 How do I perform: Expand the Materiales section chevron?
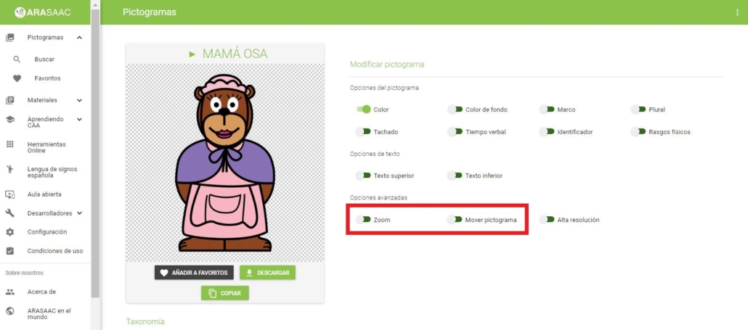pos(79,101)
